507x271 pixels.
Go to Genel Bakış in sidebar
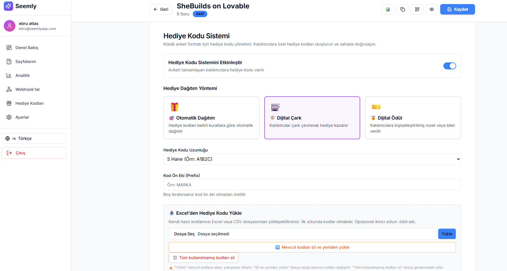(27, 48)
